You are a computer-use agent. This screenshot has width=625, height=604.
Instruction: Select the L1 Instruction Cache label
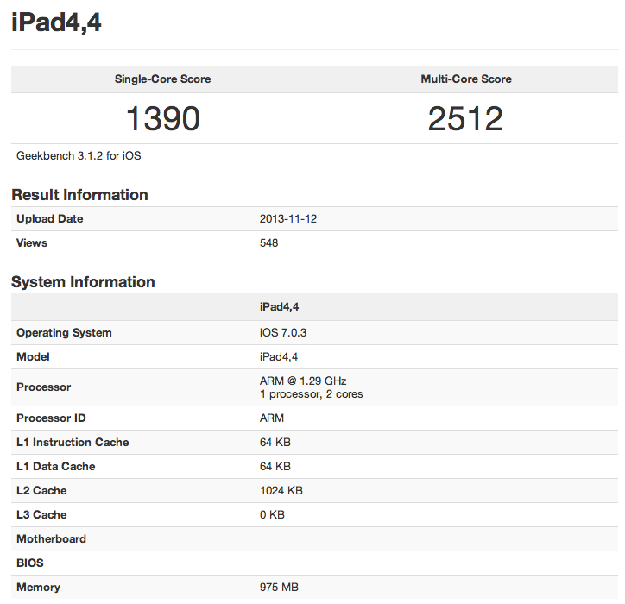73,443
